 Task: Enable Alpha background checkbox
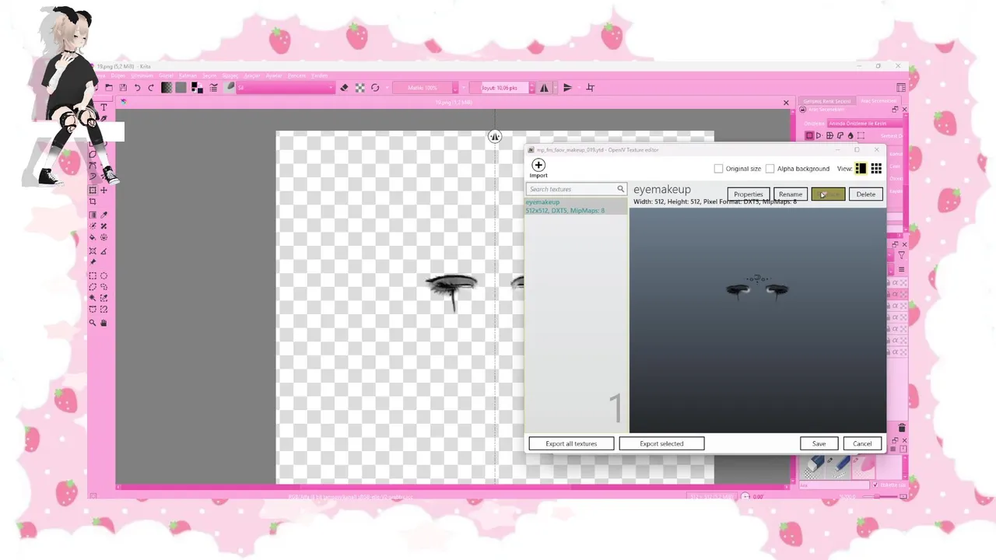(x=770, y=169)
